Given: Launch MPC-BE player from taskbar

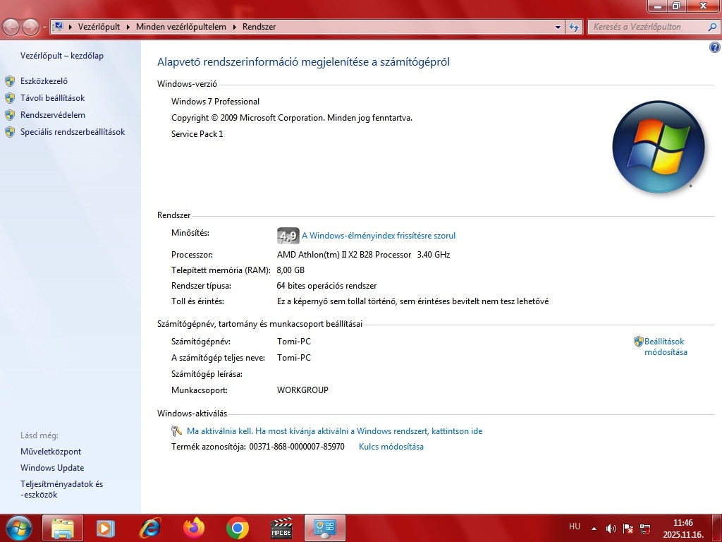Looking at the screenshot, I should [281, 528].
